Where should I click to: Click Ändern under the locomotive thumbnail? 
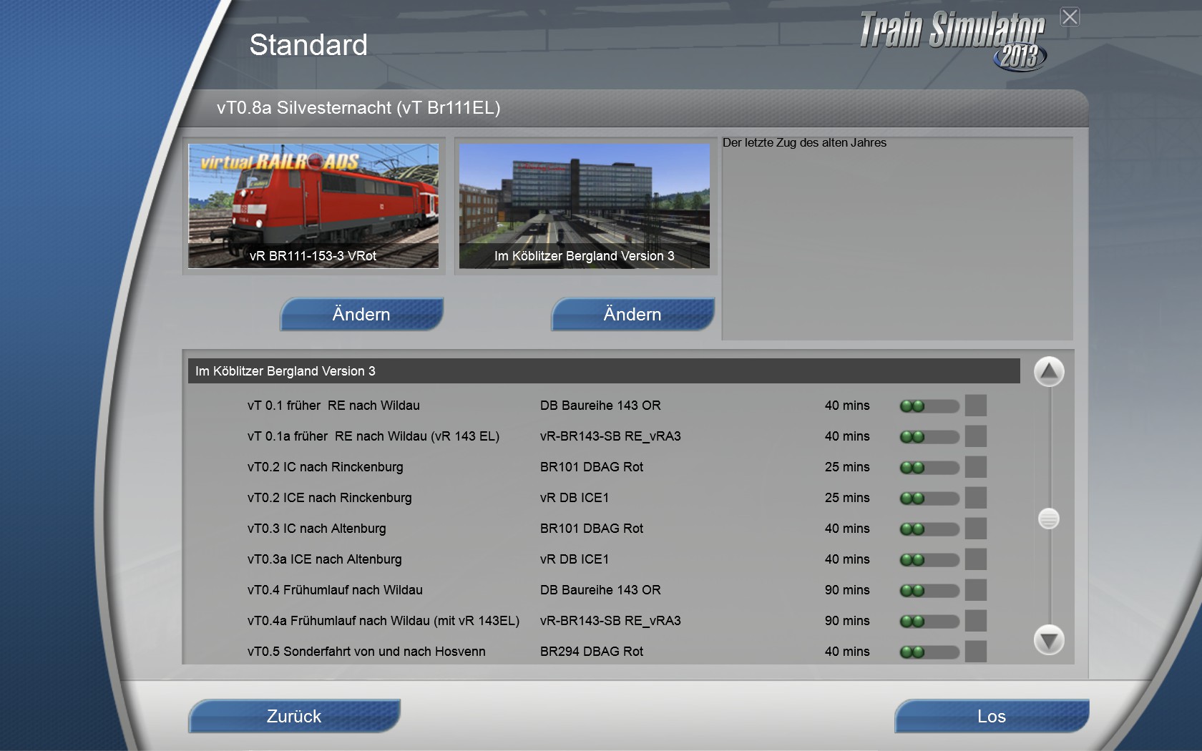(361, 314)
